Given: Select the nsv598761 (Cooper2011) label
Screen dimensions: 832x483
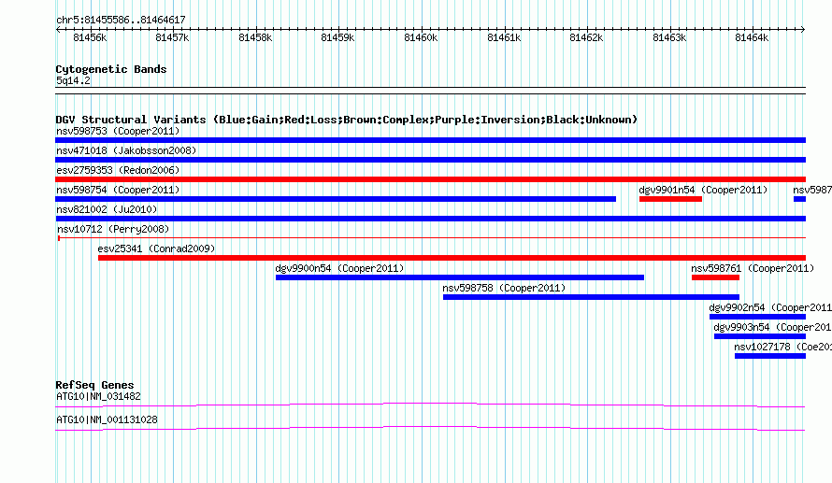Looking at the screenshot, I should tap(753, 268).
